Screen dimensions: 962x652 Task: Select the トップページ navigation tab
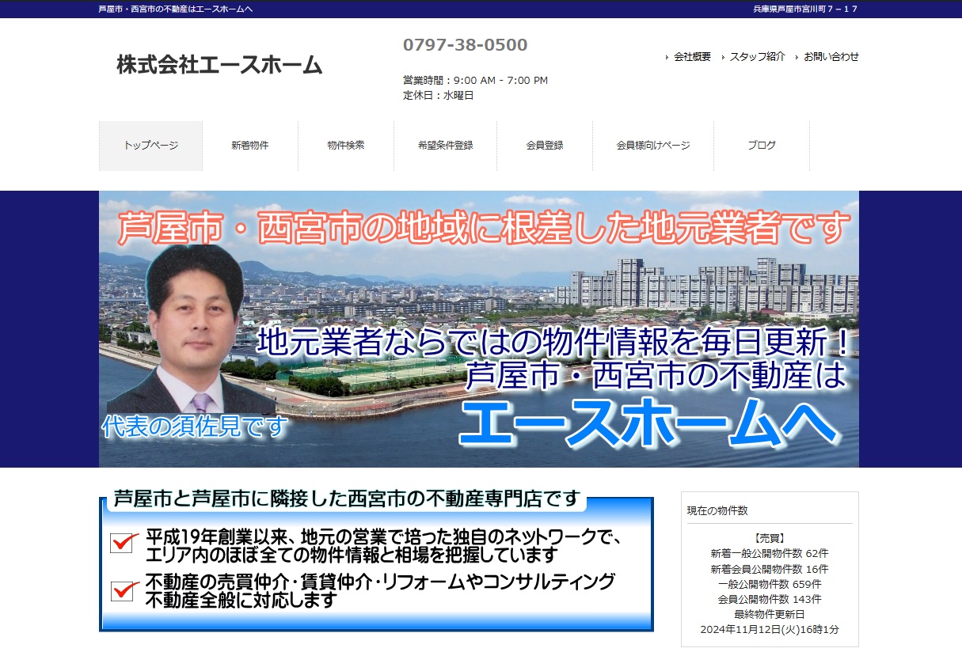point(150,146)
